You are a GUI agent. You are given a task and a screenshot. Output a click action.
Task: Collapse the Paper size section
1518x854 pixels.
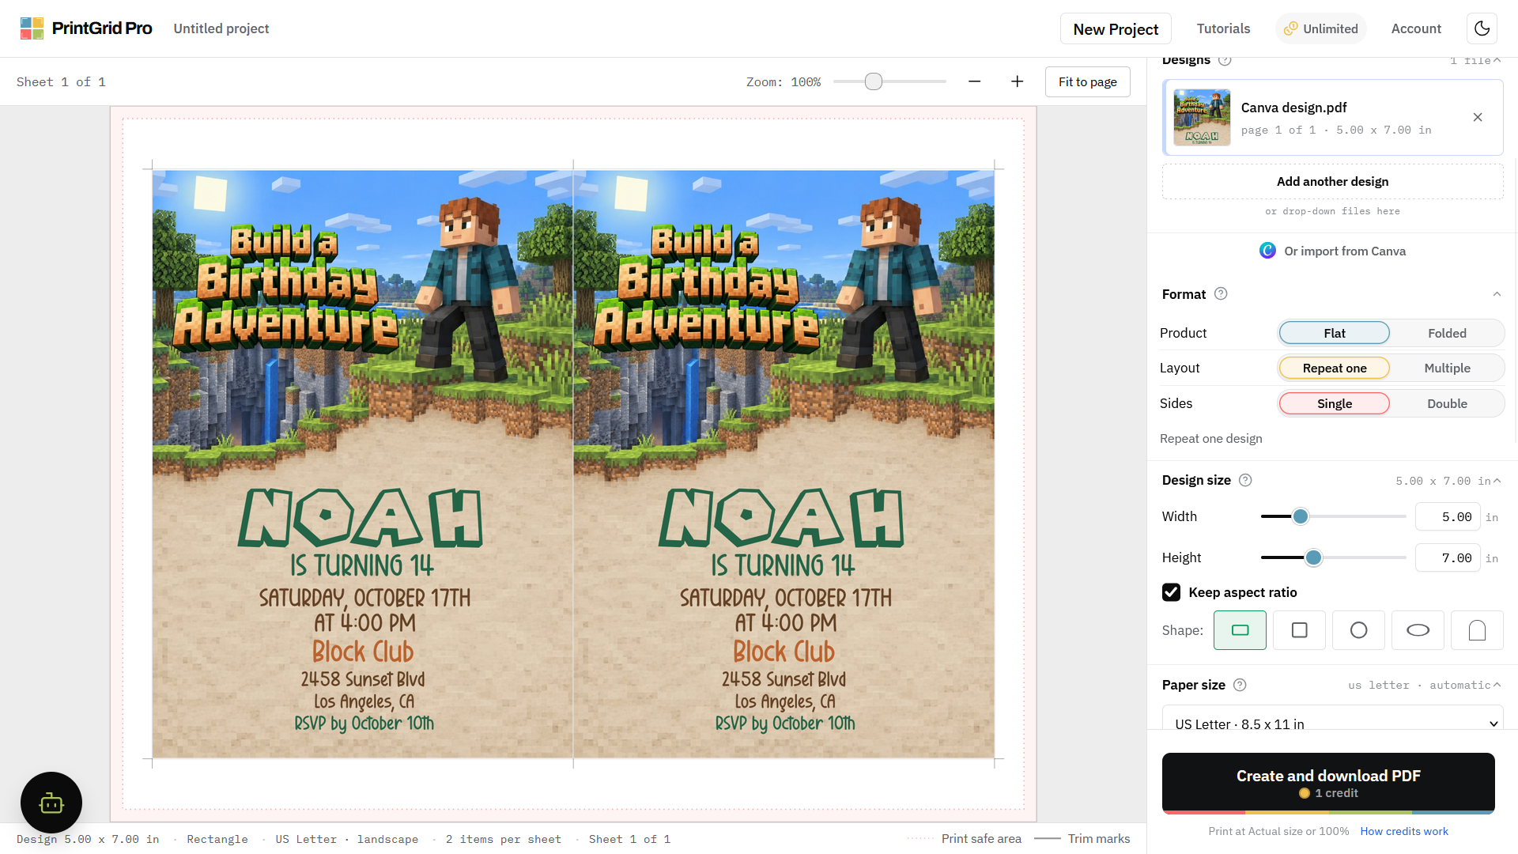1497,685
